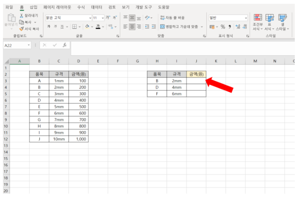The image size is (299, 197).
Task: Click the phonetic guide (내천) icon
Action: [111, 27]
